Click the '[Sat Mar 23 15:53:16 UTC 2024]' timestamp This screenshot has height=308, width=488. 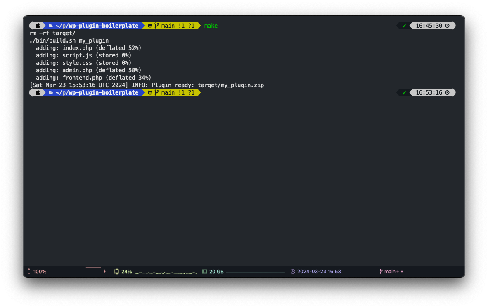pos(79,85)
